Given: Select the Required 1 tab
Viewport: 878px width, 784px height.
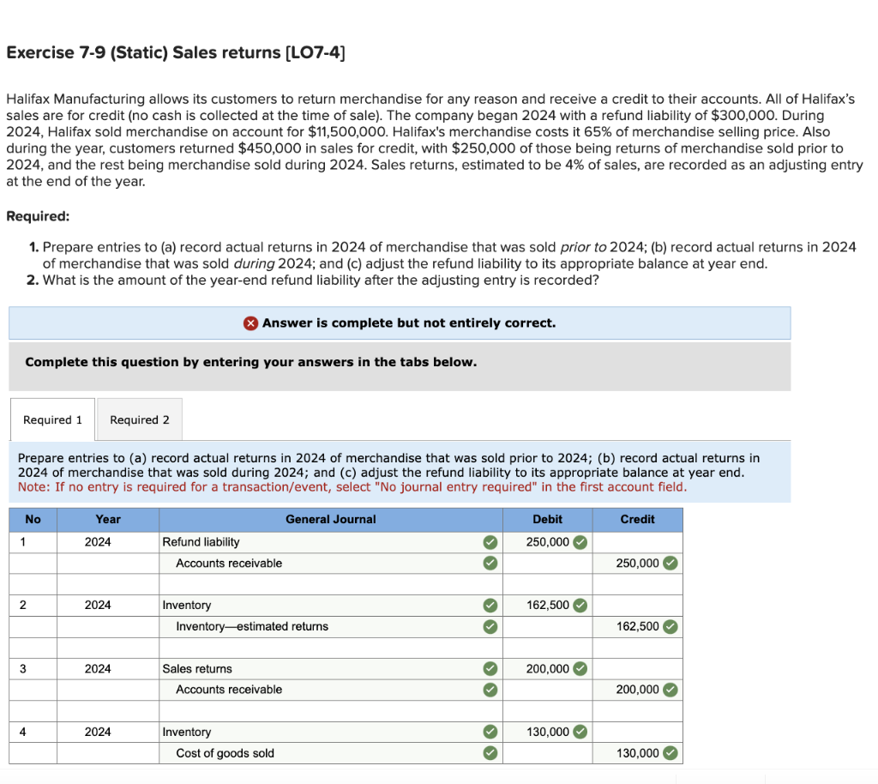Looking at the screenshot, I should pos(51,419).
